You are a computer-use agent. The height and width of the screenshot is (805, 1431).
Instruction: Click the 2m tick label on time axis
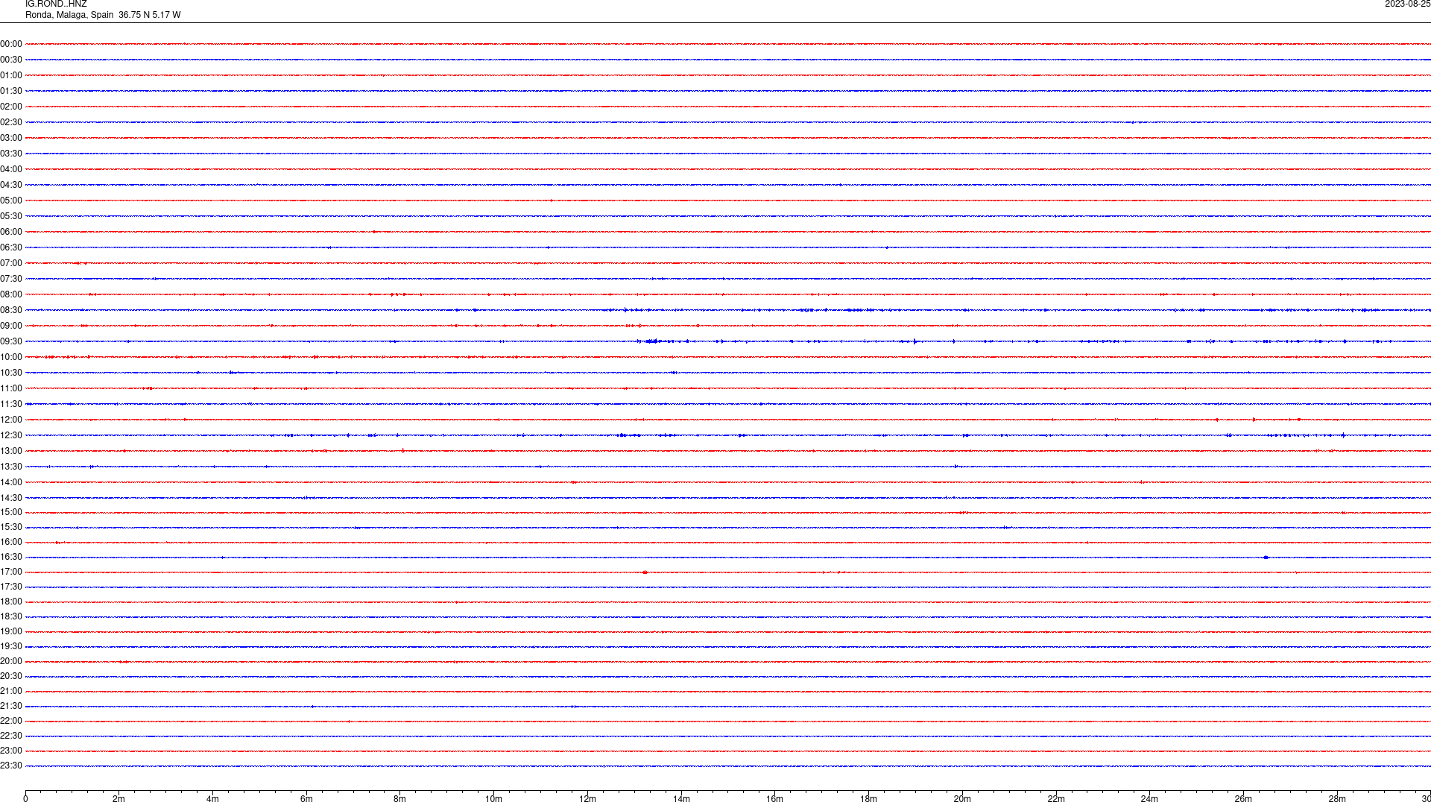coord(119,799)
